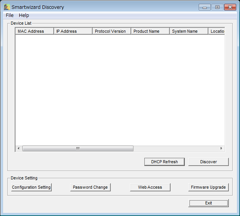240x216 pixels.
Task: Maximize the Smartwizard Discovery window
Action: (x=217, y=7)
